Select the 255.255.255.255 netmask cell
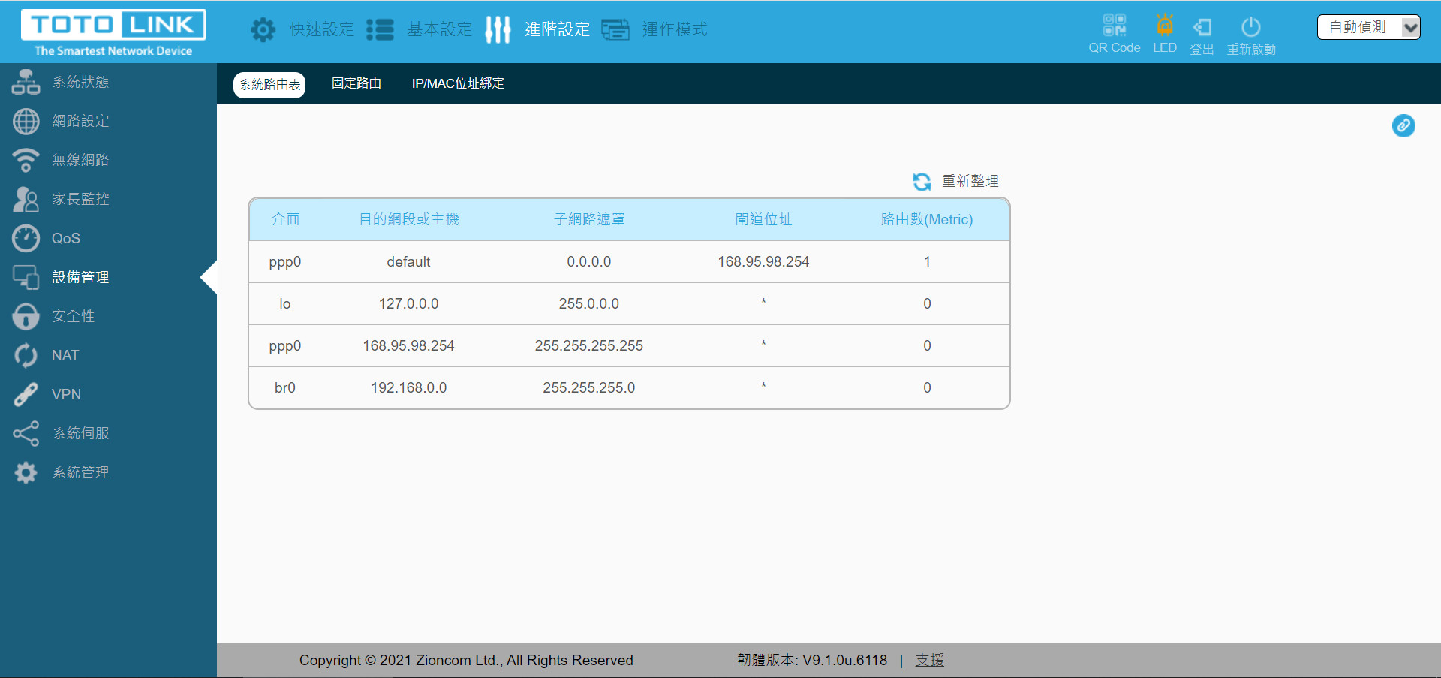The width and height of the screenshot is (1441, 678). pos(589,345)
